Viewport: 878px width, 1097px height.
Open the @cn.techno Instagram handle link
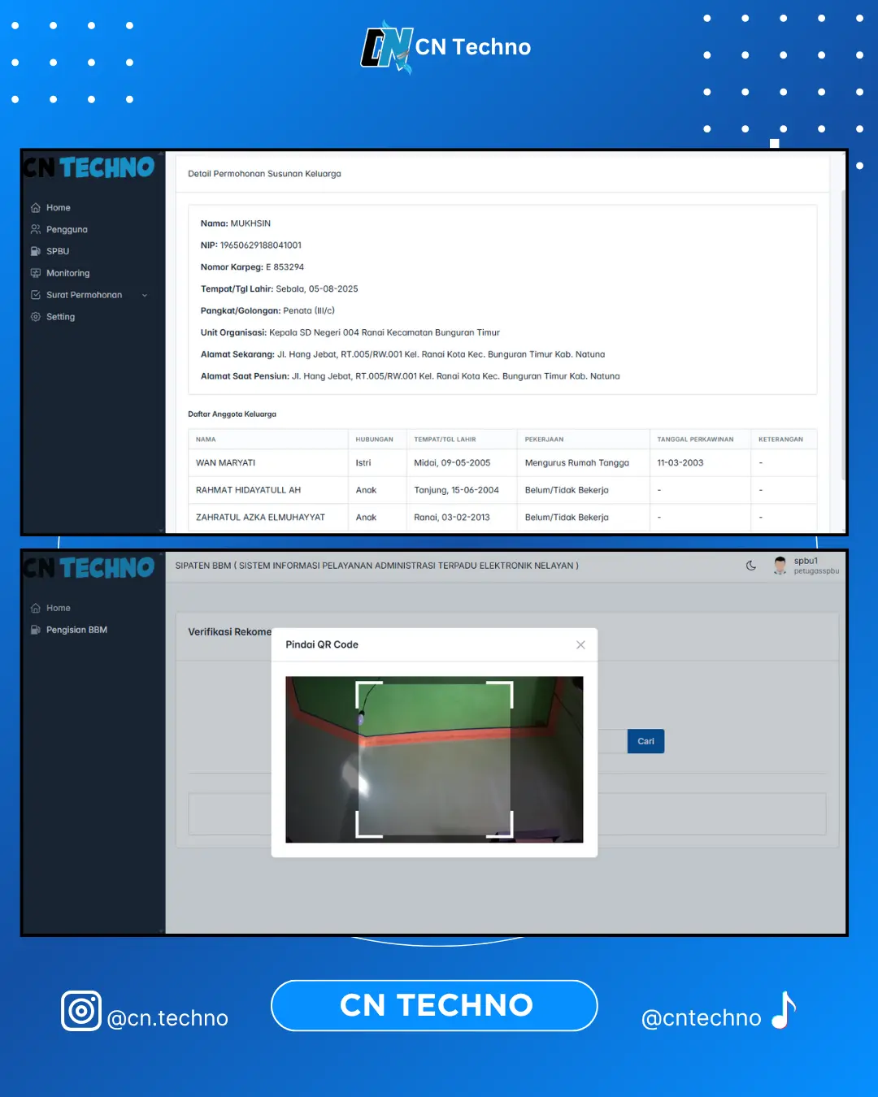coord(167,1018)
